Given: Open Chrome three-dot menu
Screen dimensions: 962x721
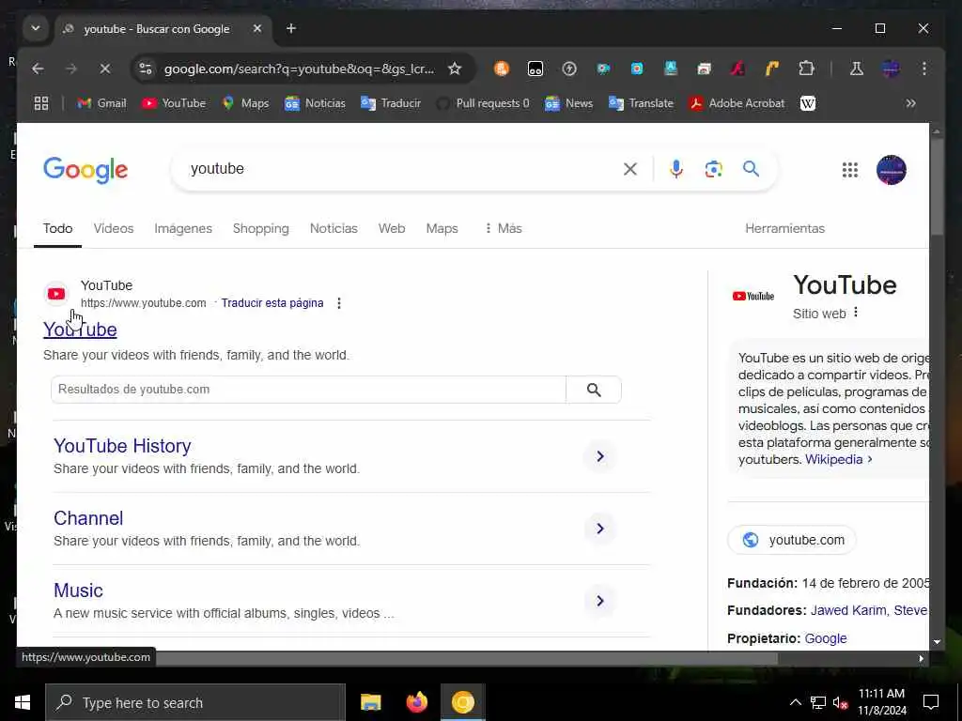Looking at the screenshot, I should coord(924,69).
